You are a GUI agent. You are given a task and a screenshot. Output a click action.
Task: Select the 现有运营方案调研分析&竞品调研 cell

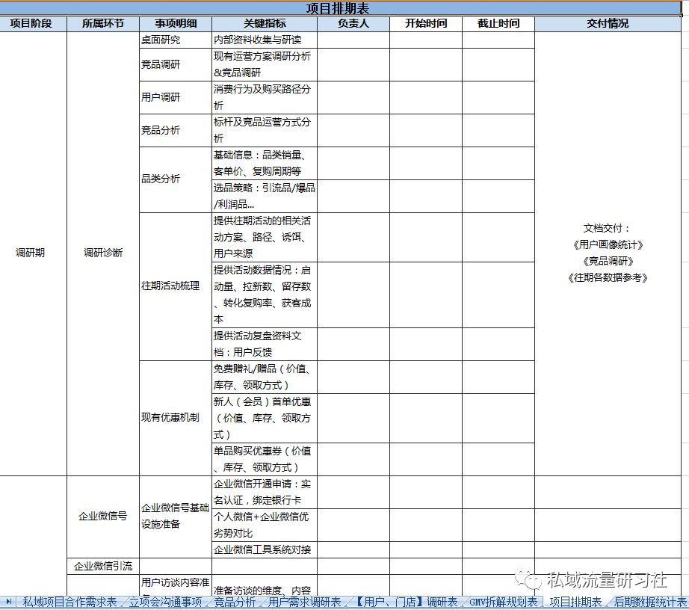pyautogui.click(x=265, y=64)
